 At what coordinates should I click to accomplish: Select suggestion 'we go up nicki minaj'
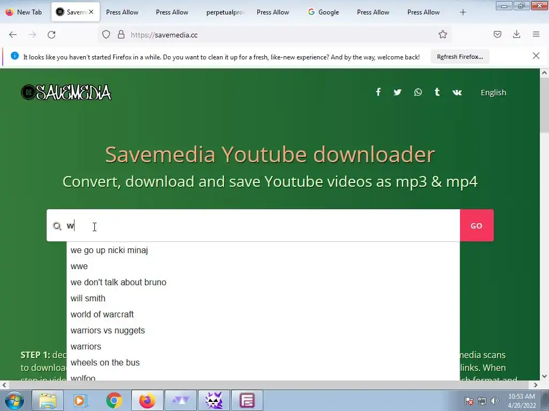click(263, 250)
